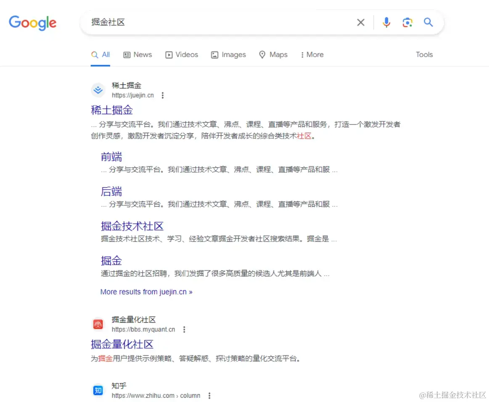The height and width of the screenshot is (402, 489).
Task: Click snippet beginning 通过掘金的社区招聘
Action: pos(215,273)
